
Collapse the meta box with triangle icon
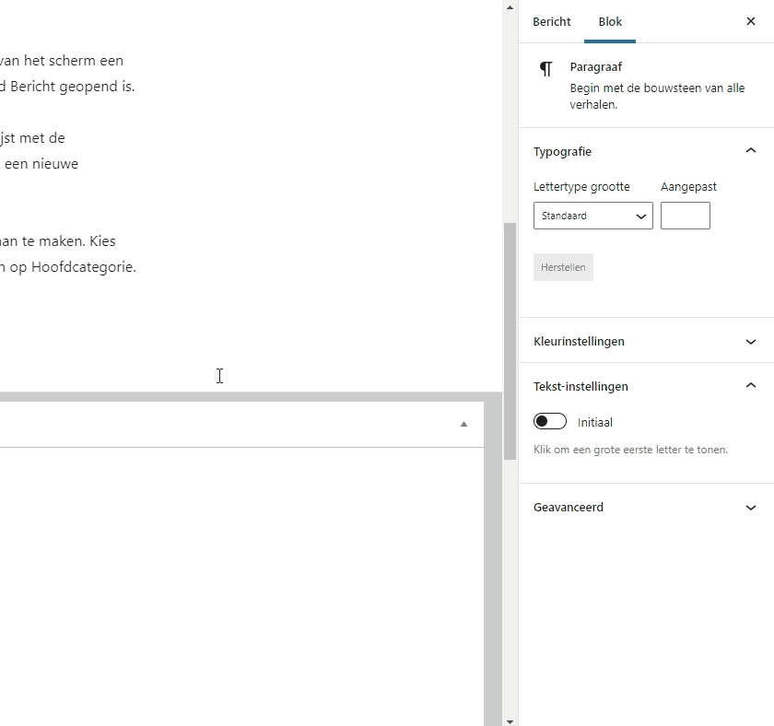pos(463,425)
